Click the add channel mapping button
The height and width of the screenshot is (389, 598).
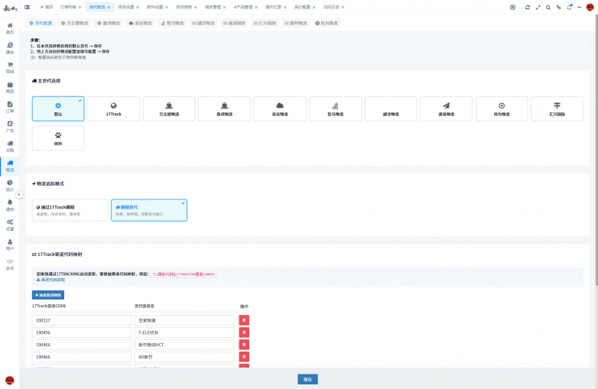point(48,295)
